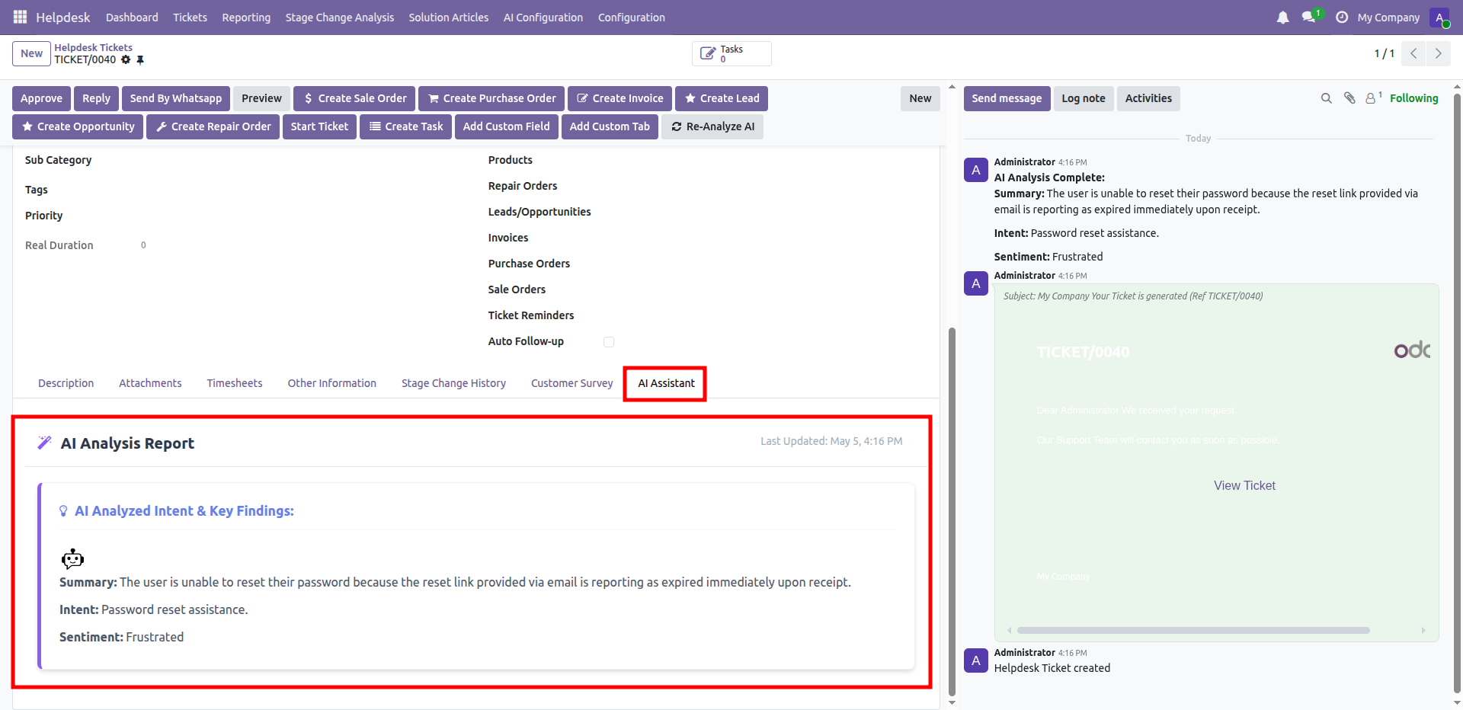
Task: Open Stage Change Analysis menu
Action: click(x=340, y=17)
